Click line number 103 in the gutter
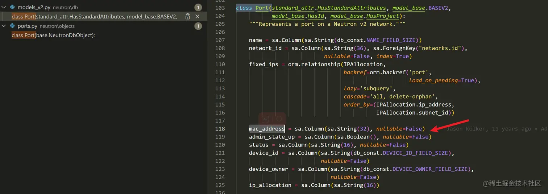Screen dimensions: 548x194 click(220, 8)
